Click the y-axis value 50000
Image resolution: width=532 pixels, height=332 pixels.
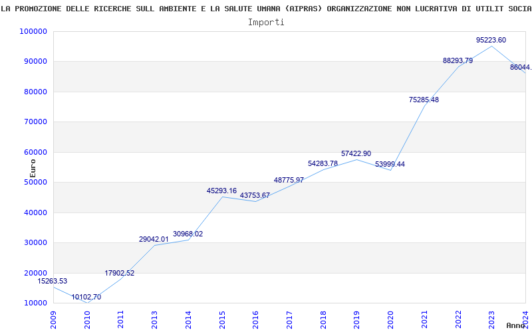pyautogui.click(x=35, y=182)
